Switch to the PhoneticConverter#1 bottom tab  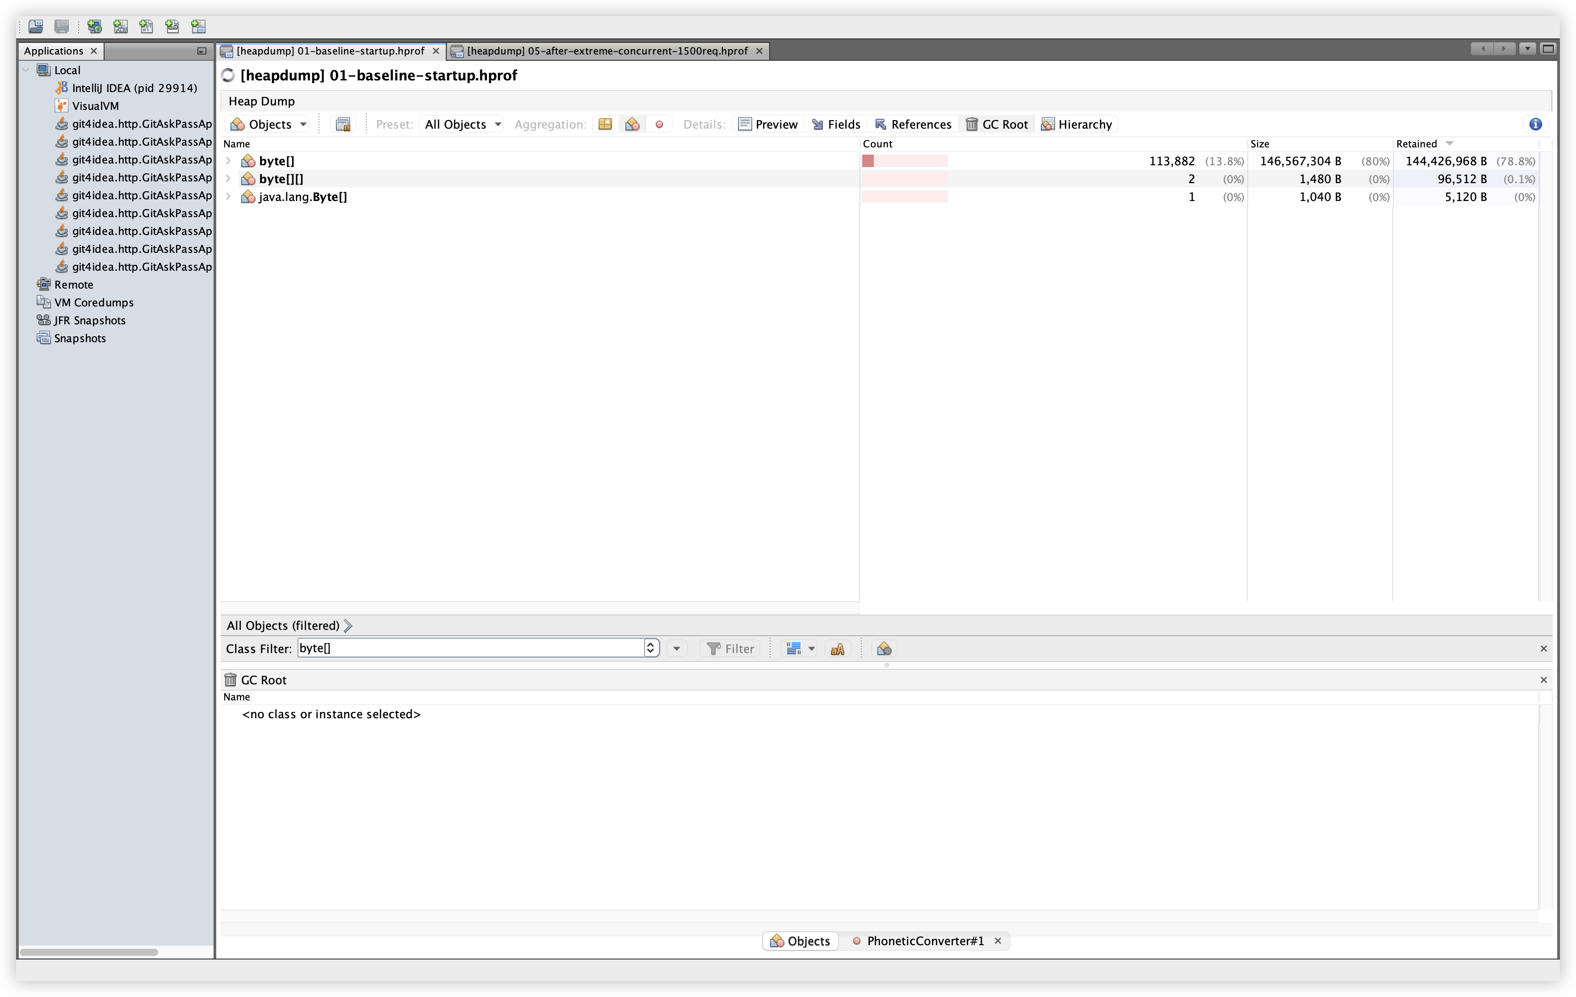tap(923, 941)
